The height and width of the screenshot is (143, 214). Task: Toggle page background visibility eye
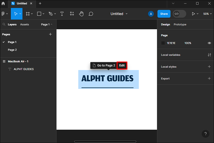pyautogui.click(x=209, y=43)
